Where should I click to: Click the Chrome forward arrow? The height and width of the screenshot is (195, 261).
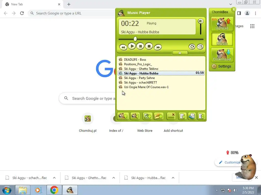pos(14,13)
